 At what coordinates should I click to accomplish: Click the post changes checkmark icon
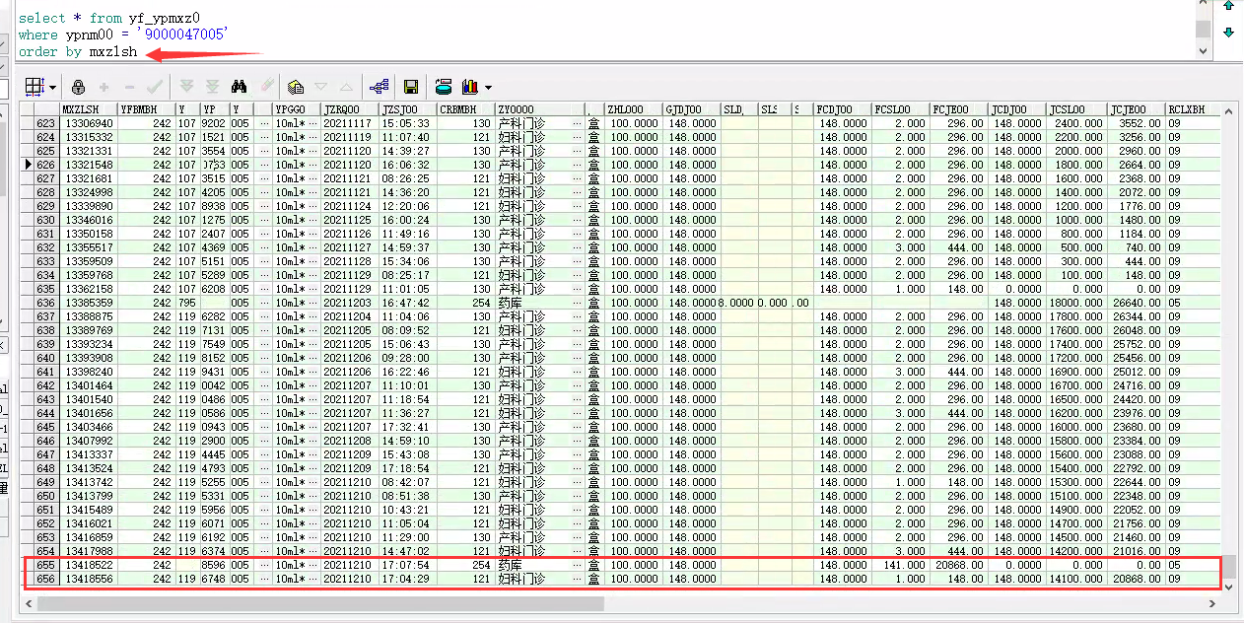tap(155, 87)
